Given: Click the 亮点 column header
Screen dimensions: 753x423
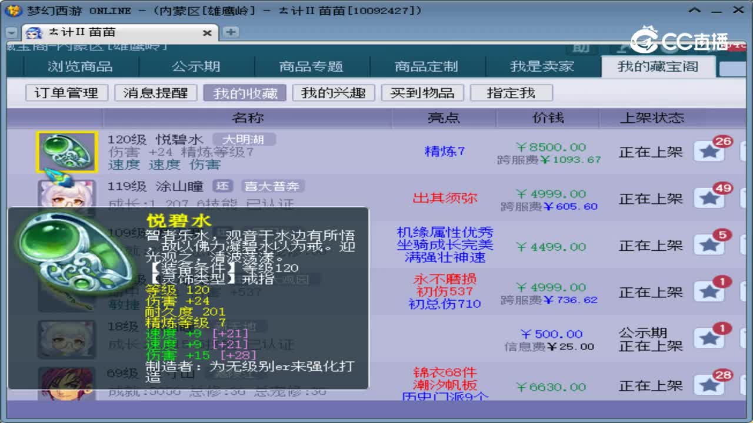Looking at the screenshot, I should [444, 118].
